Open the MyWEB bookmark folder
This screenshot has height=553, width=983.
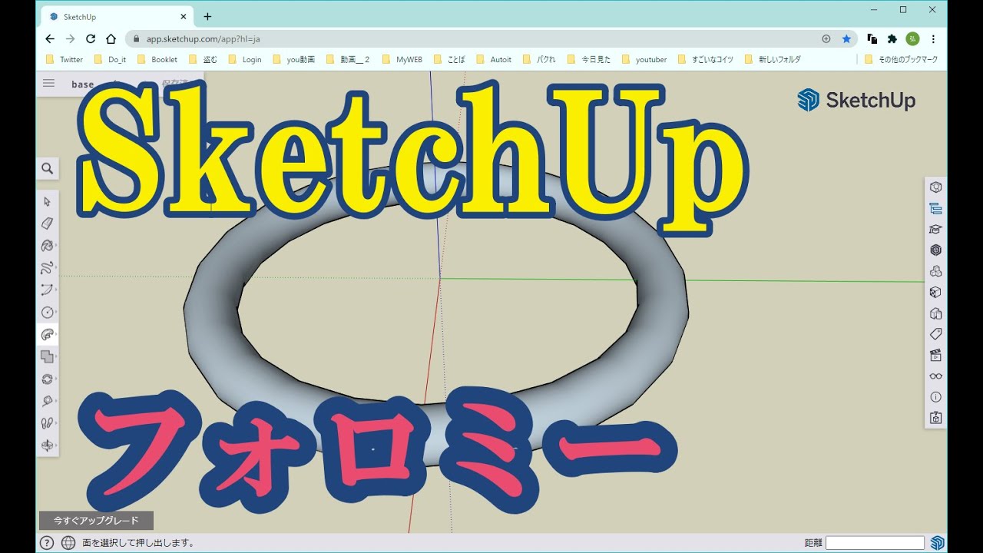pyautogui.click(x=402, y=59)
